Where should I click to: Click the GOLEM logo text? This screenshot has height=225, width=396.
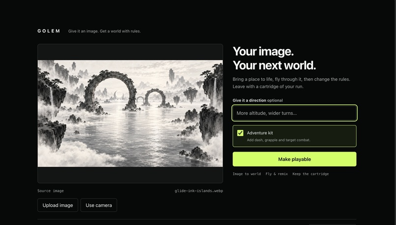[x=49, y=31]
